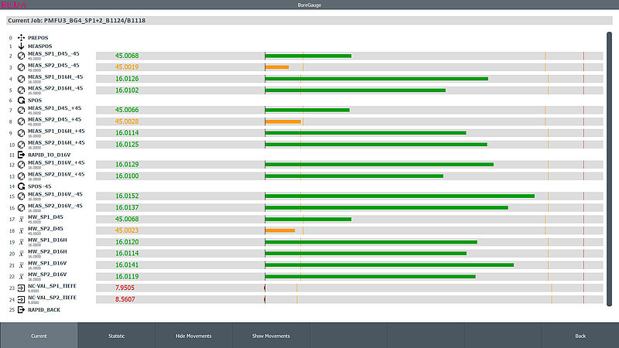Click the Show Movements button

click(x=271, y=336)
